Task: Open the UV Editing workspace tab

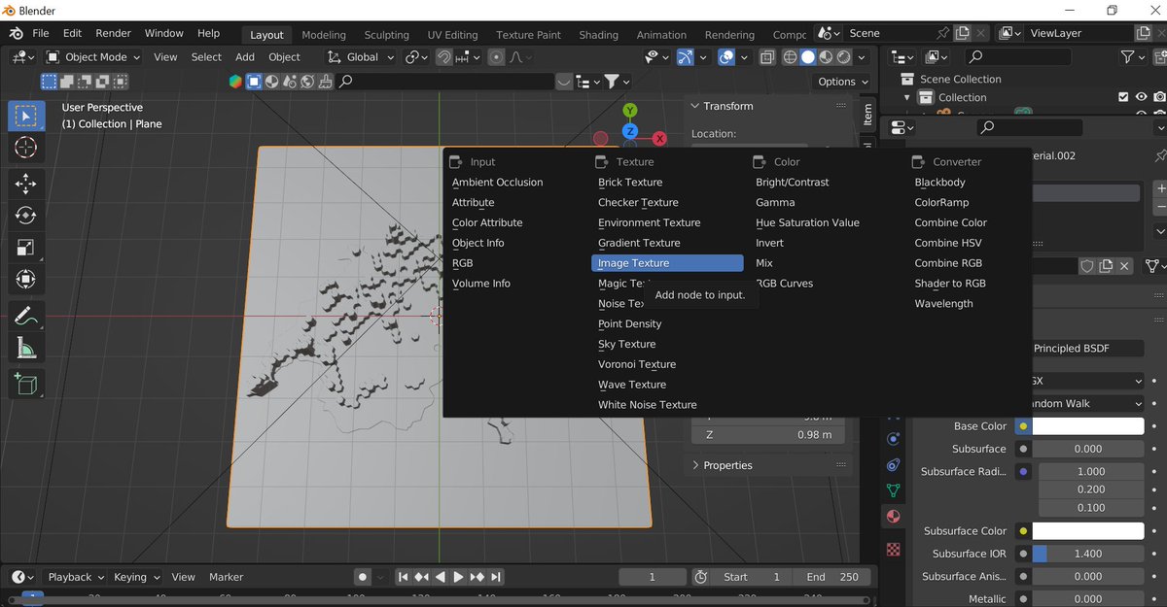Action: 452,34
